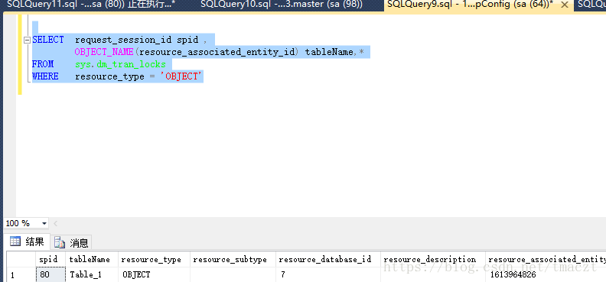This screenshot has height=282, width=606.
Task: Click the resource_subtype column header
Action: coord(233,259)
